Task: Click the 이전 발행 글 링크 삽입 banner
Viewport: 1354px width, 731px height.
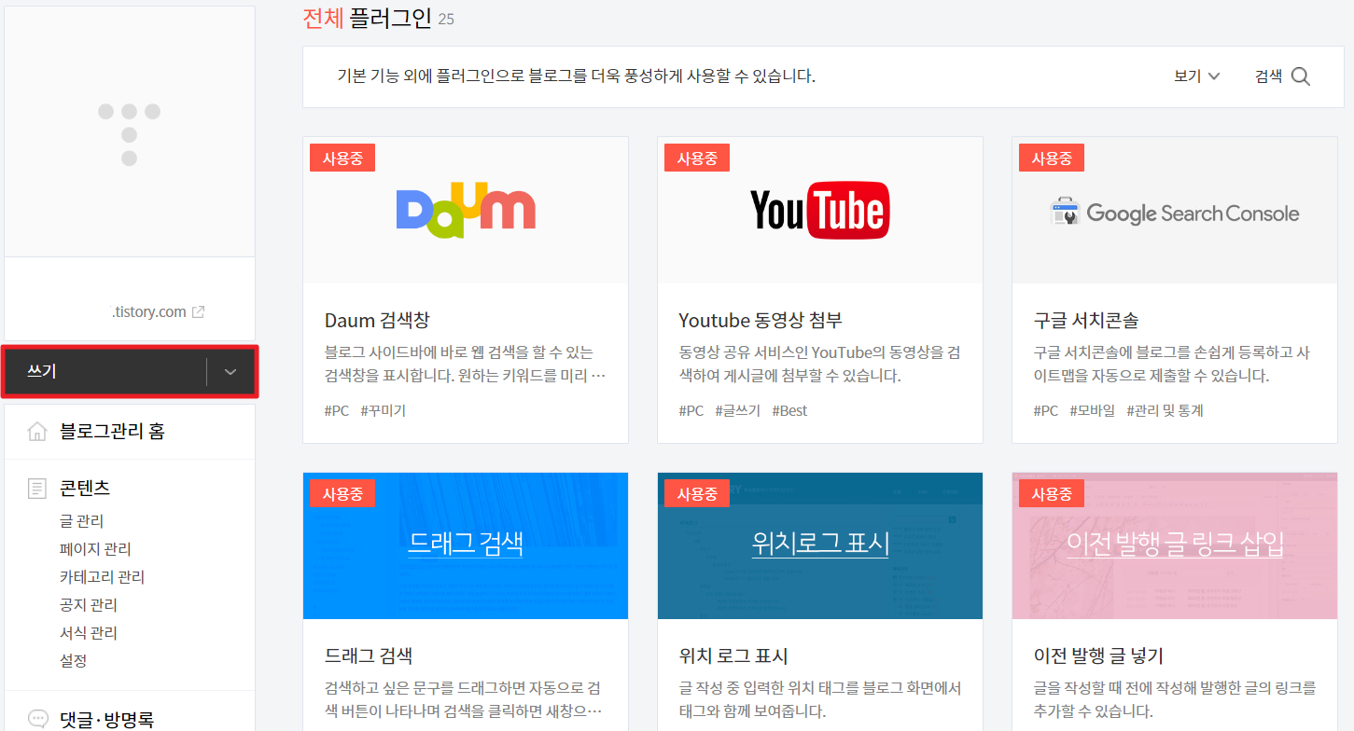Action: point(1175,545)
